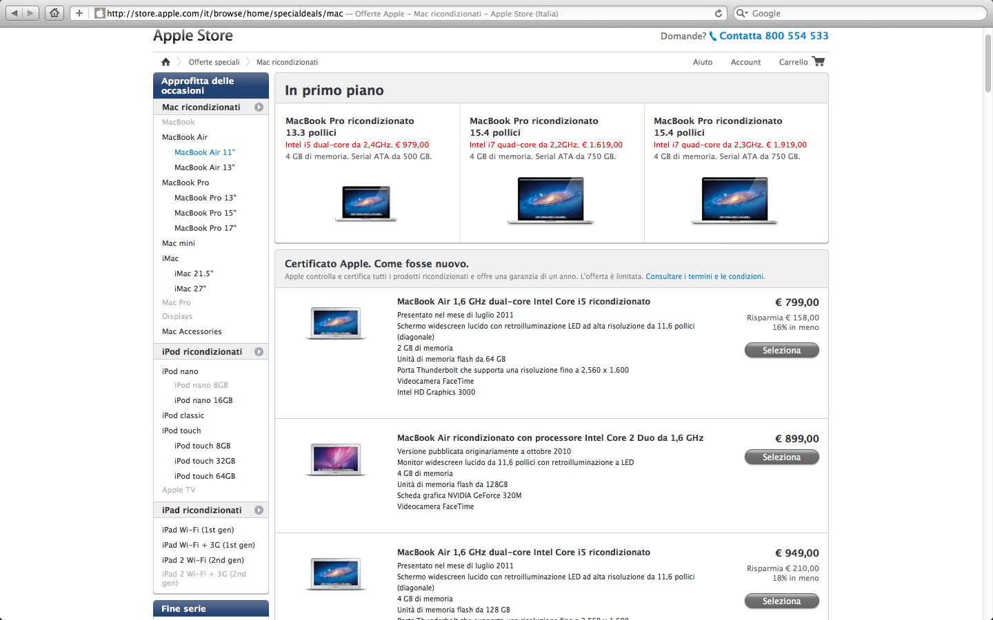Add bookmark with the plus button
Viewport: 993px width, 620px height.
[x=79, y=13]
